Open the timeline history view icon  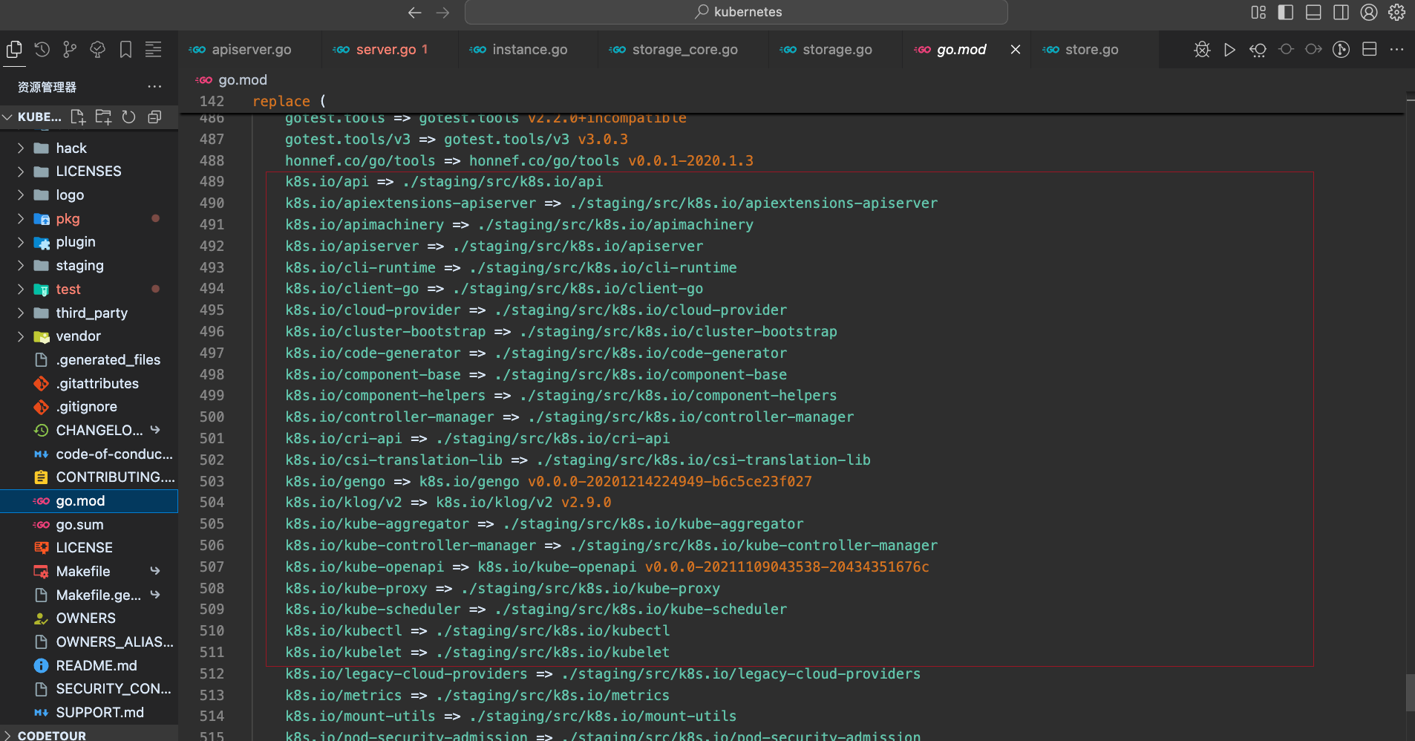[x=42, y=50]
